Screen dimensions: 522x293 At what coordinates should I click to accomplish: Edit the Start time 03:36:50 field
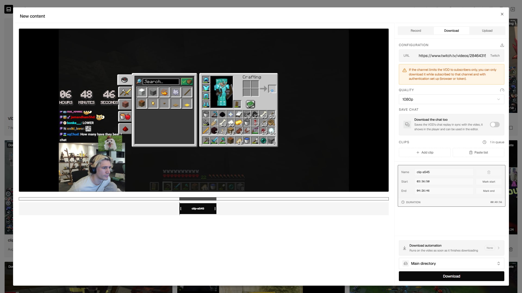point(444,181)
